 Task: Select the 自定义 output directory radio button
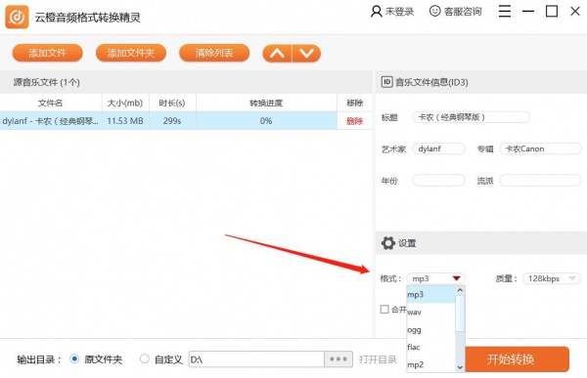145,358
